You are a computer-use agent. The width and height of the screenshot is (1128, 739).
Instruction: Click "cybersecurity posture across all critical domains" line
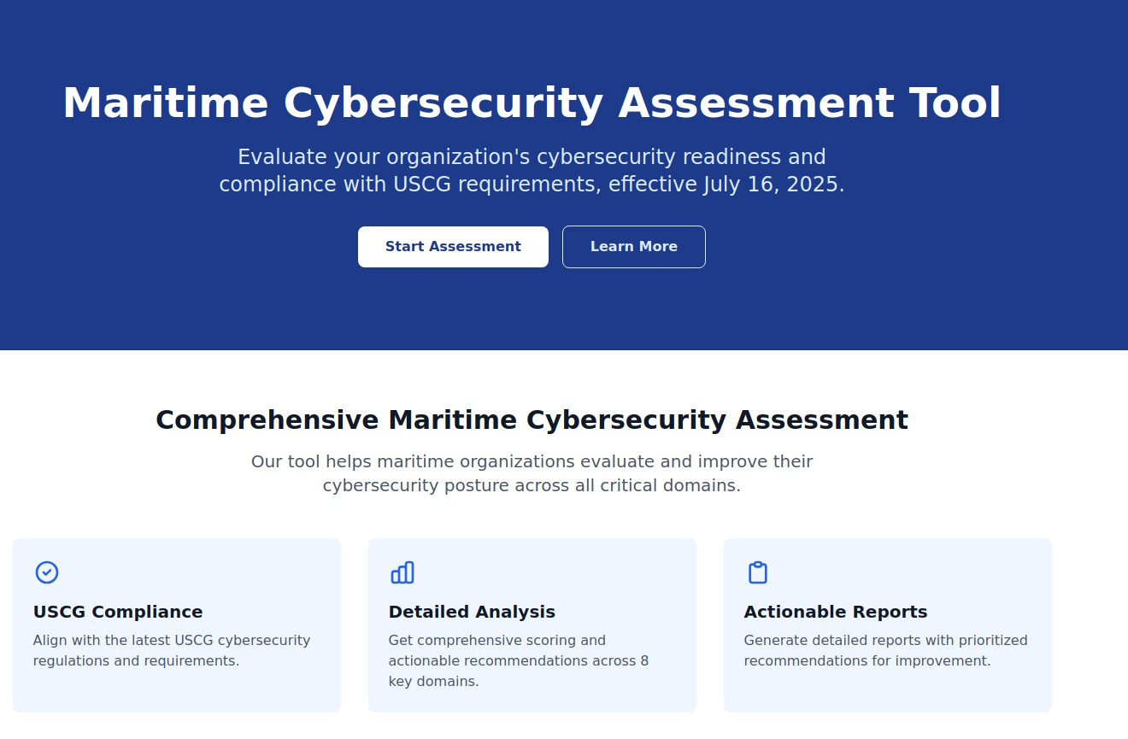point(532,486)
